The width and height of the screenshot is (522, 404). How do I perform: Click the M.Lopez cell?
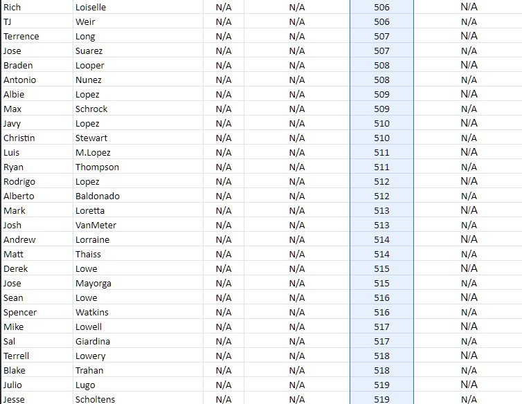coord(138,152)
